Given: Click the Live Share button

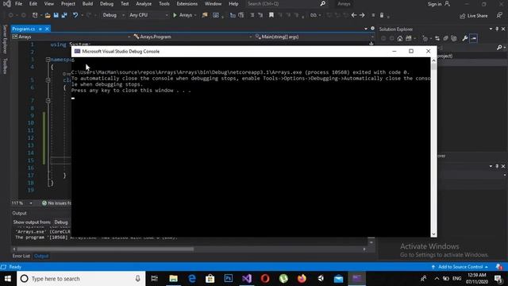Looking at the screenshot, I should point(474,16).
